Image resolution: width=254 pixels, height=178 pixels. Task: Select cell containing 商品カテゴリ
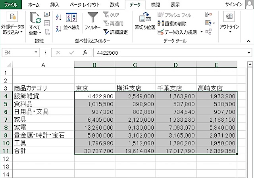pos(43,88)
